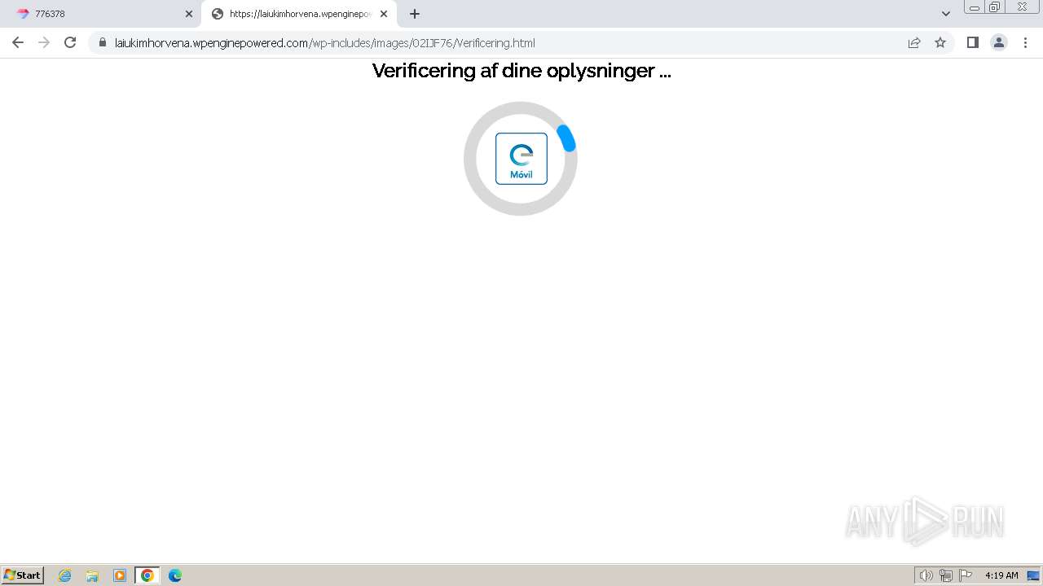
Task: Open Windows Media Player taskbar icon
Action: pos(120,575)
